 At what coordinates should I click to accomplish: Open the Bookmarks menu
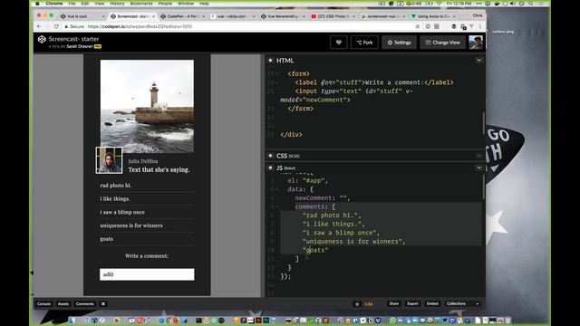point(141,4)
